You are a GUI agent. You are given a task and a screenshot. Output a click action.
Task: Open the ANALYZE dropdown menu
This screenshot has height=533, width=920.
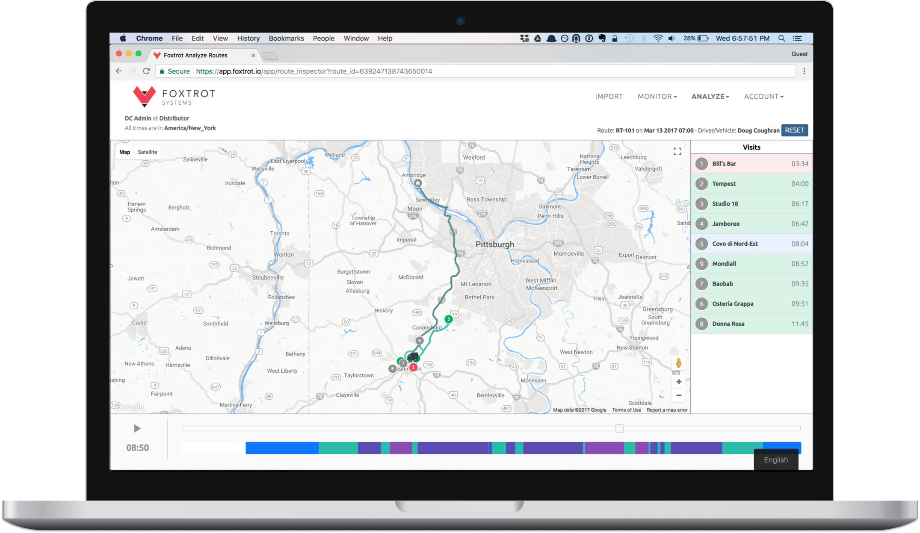point(710,96)
